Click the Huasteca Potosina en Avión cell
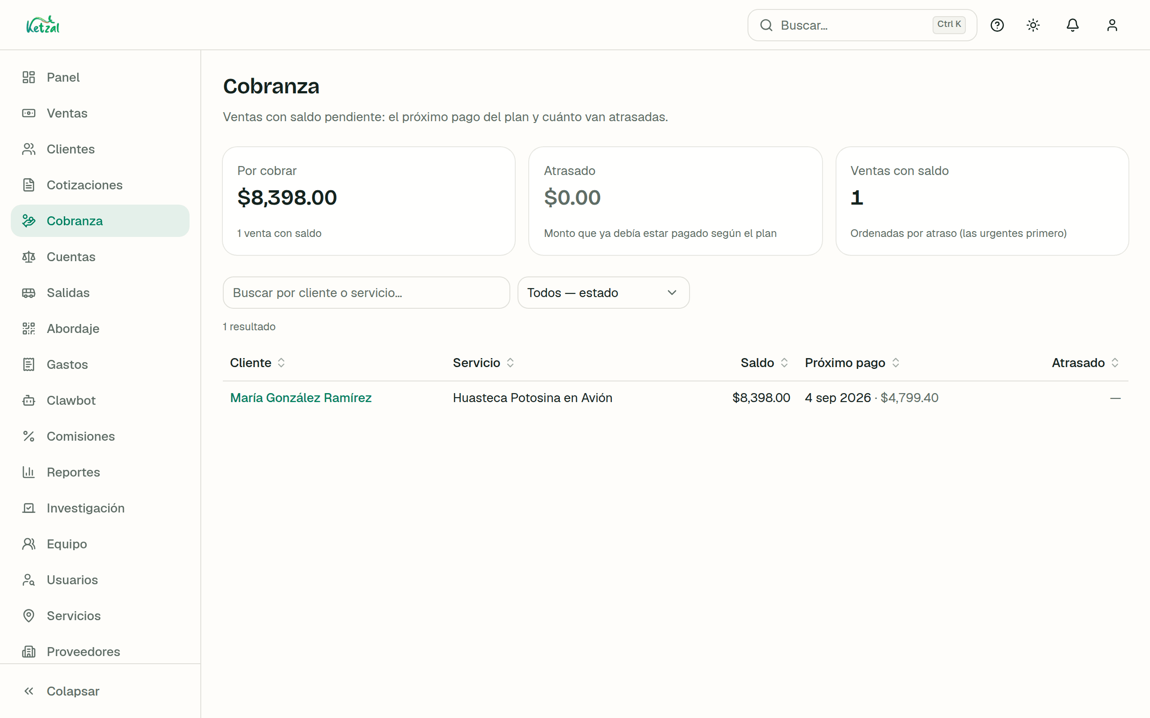 point(532,398)
